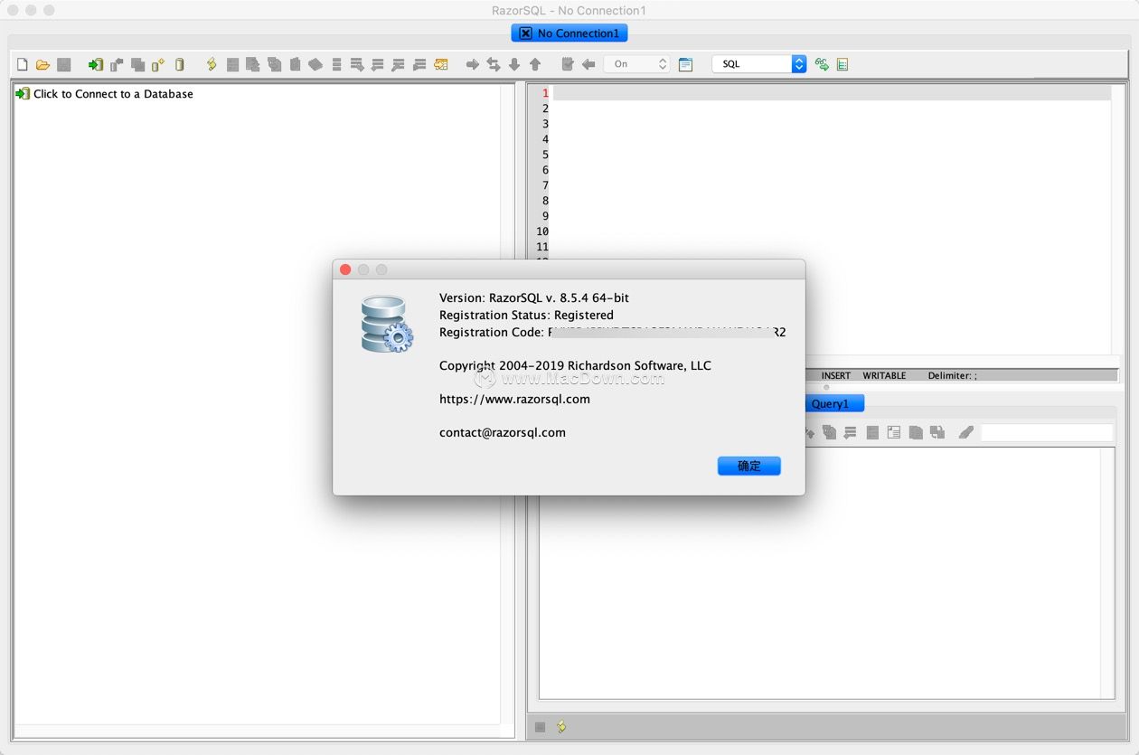The width and height of the screenshot is (1139, 755).
Task: Click the green arrows icon right of SQL dropdown
Action: pos(822,64)
